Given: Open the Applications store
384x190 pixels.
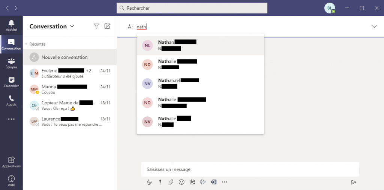Looking at the screenshot, I should click(x=11, y=162).
